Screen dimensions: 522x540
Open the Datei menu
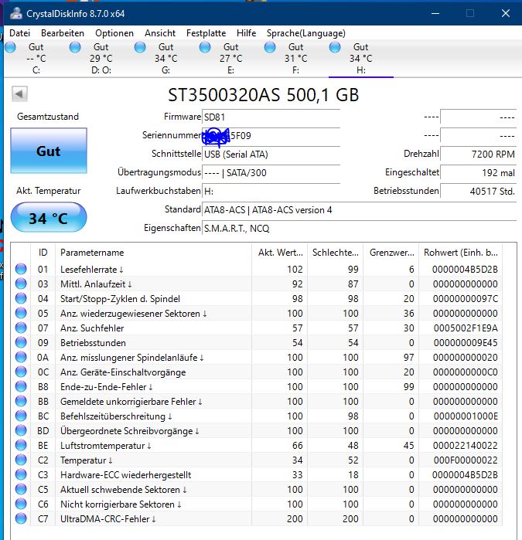point(19,33)
